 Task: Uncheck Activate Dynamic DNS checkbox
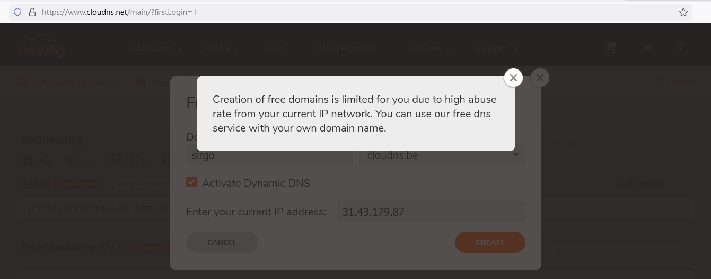pyautogui.click(x=191, y=182)
